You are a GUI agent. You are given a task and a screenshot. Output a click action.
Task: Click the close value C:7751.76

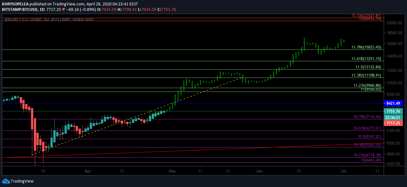166,10
